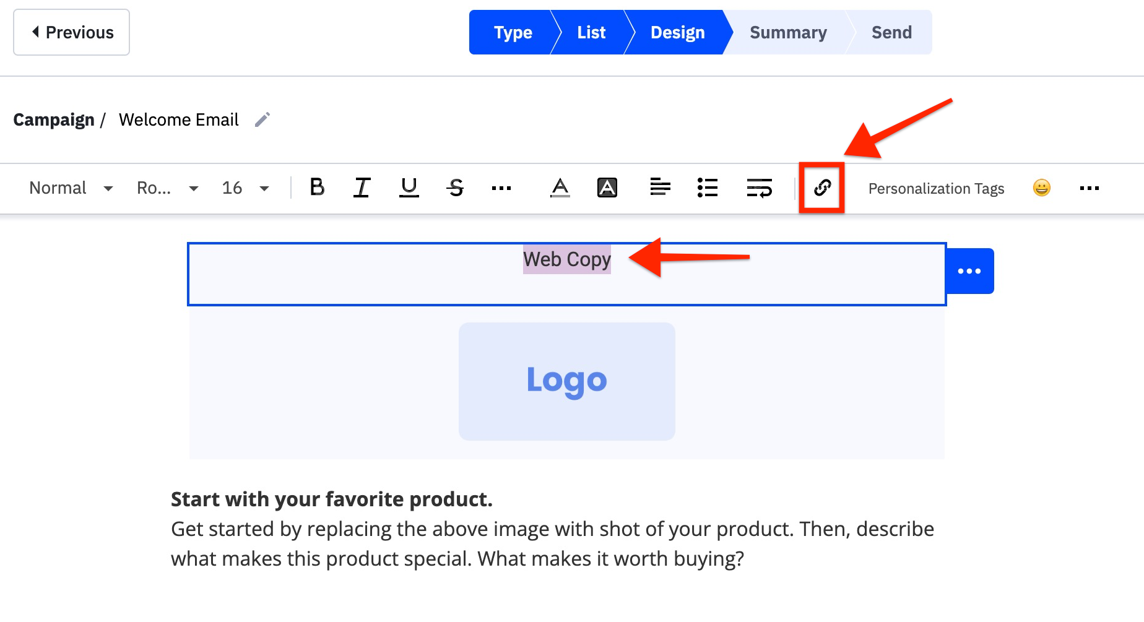Open Personalization Tags
The image size is (1144, 622).
coord(936,188)
